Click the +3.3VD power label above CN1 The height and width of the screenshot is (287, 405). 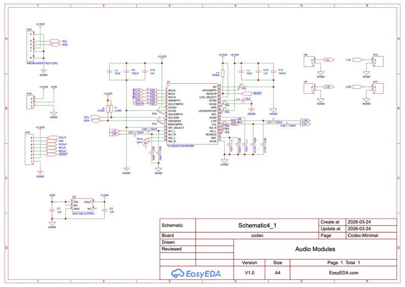40,24
